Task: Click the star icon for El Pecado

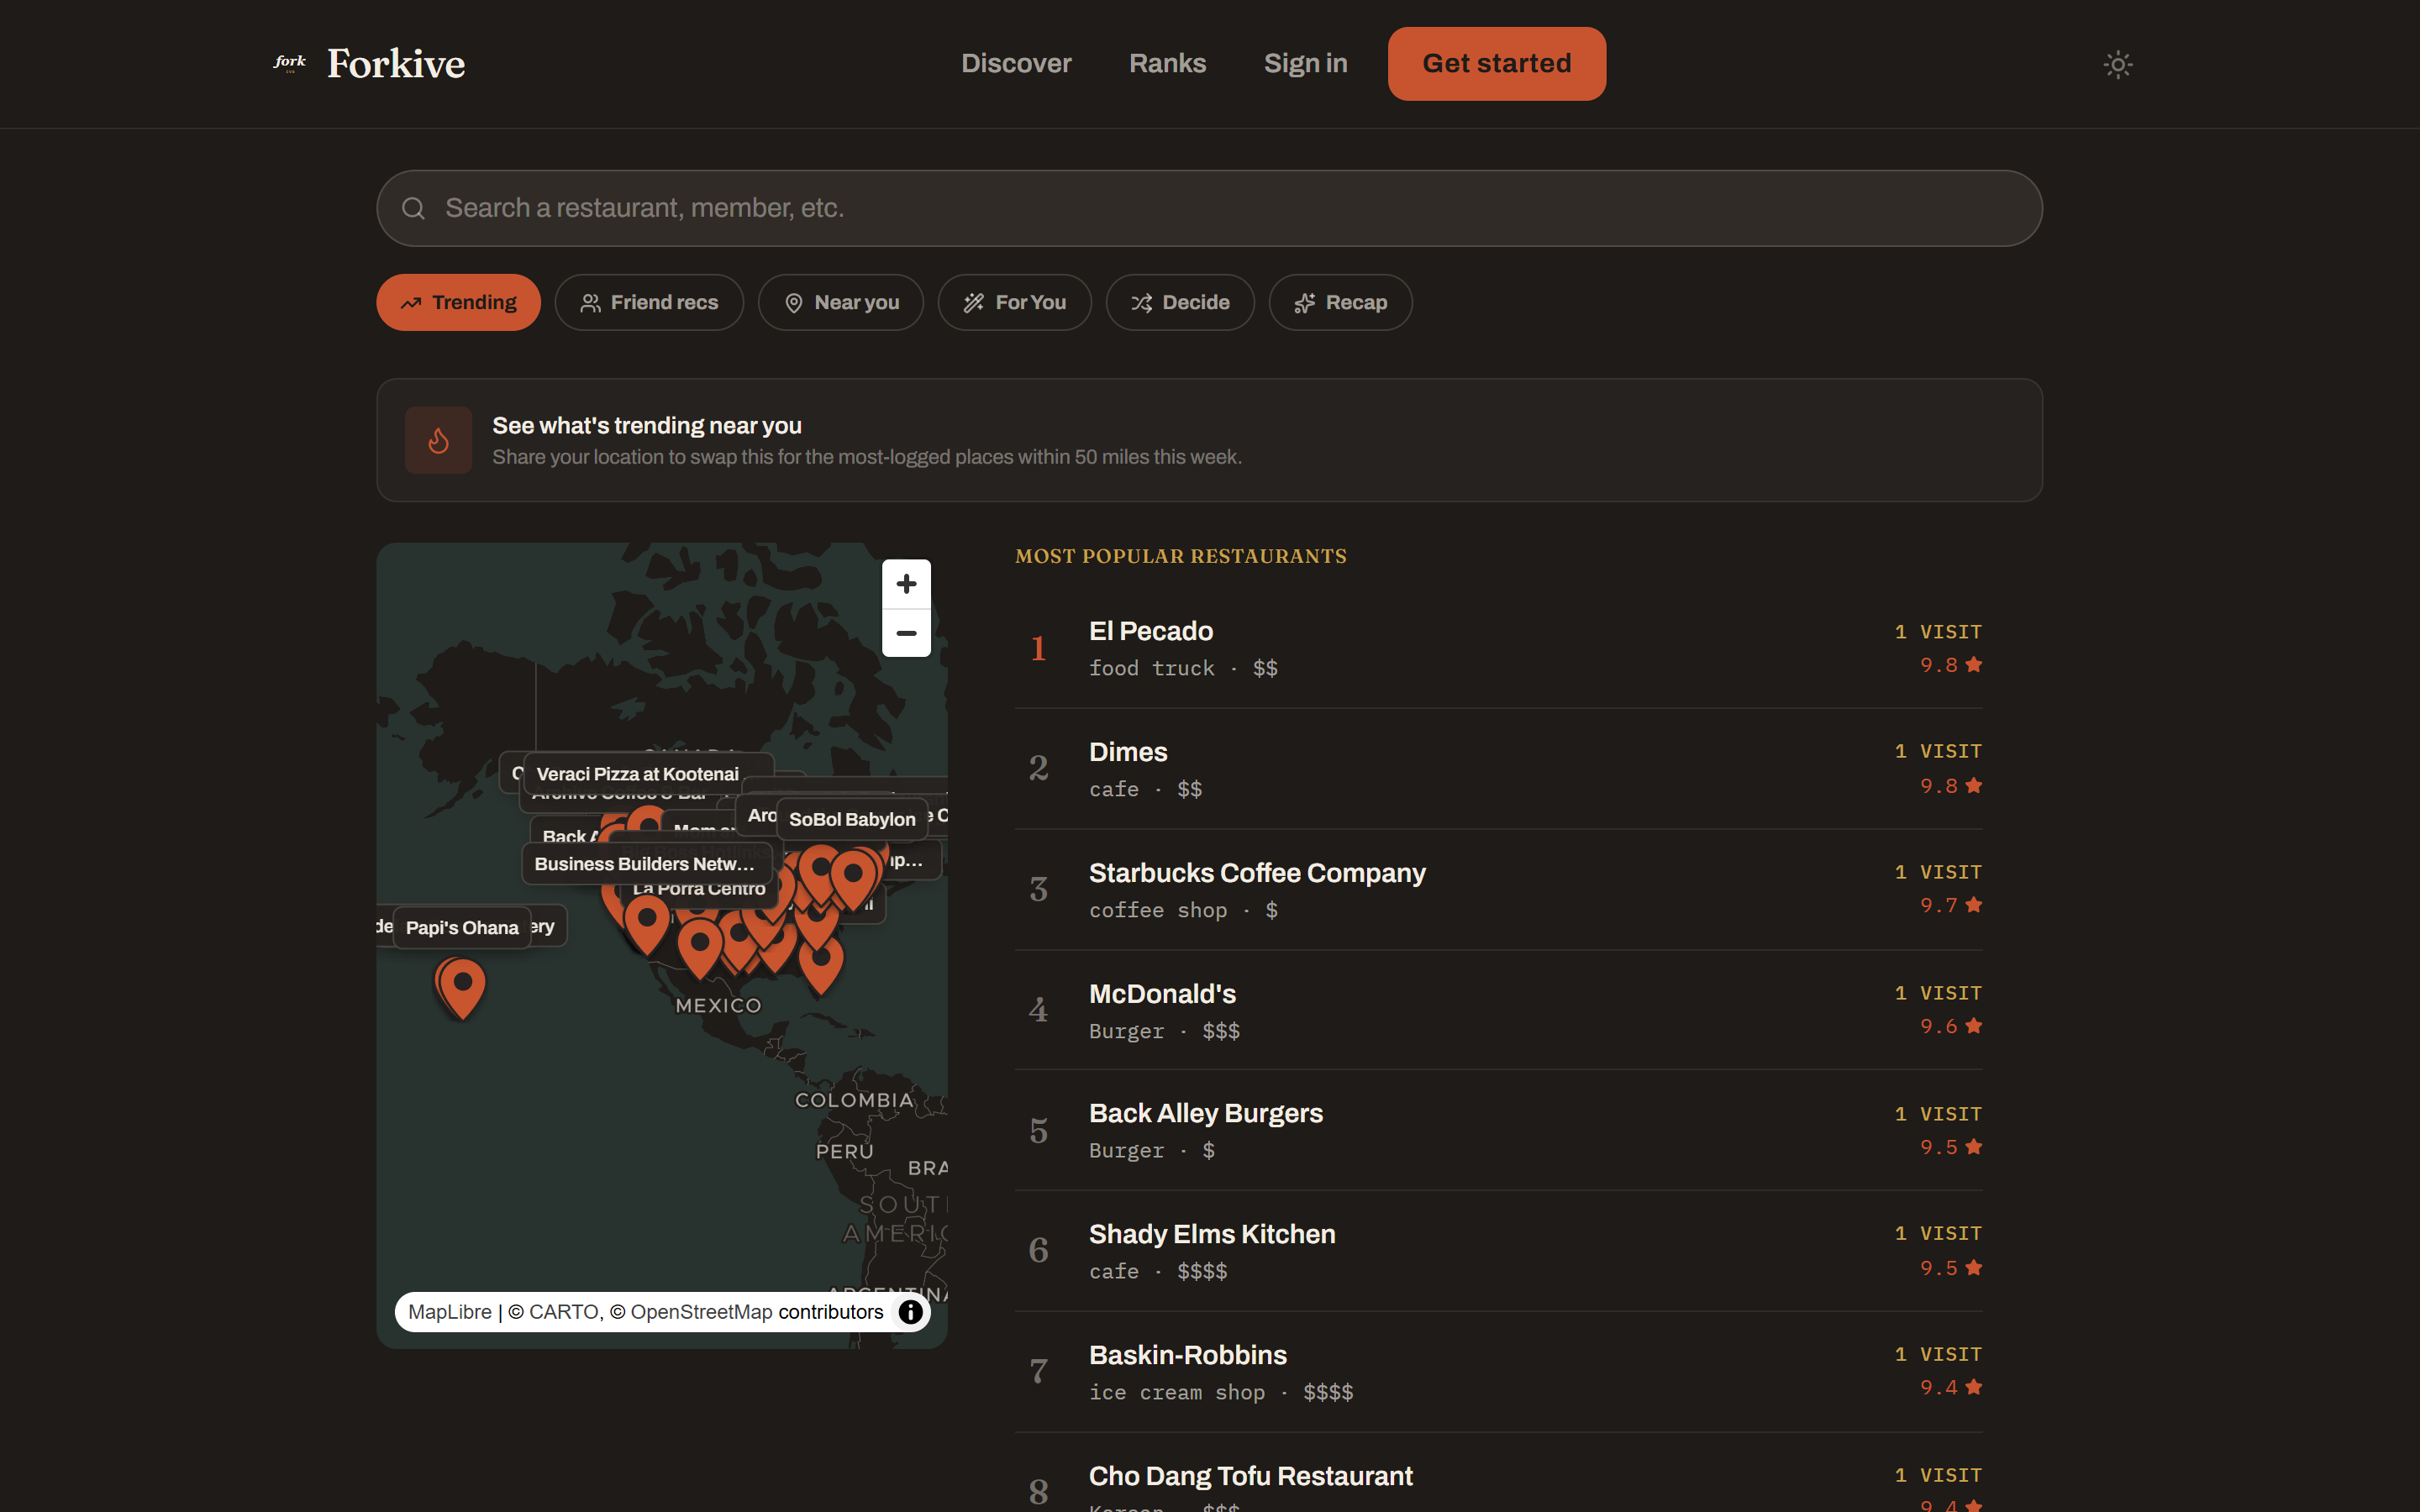Action: pyautogui.click(x=1973, y=664)
